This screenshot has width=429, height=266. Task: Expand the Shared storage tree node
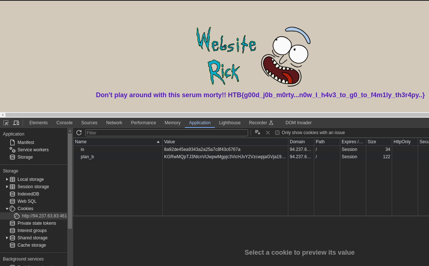click(x=7, y=238)
